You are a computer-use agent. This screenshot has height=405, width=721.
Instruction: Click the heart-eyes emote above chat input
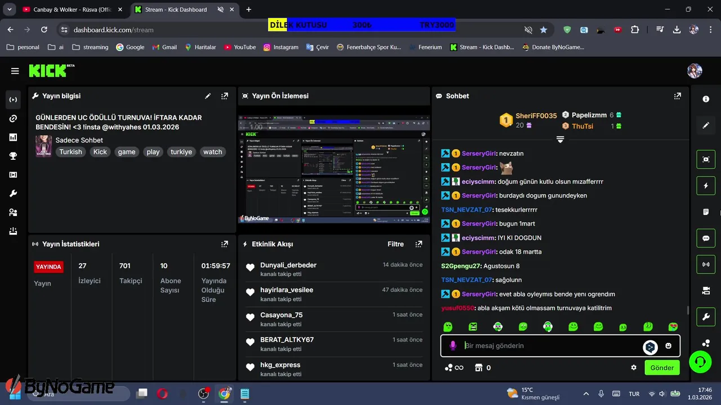point(673,327)
